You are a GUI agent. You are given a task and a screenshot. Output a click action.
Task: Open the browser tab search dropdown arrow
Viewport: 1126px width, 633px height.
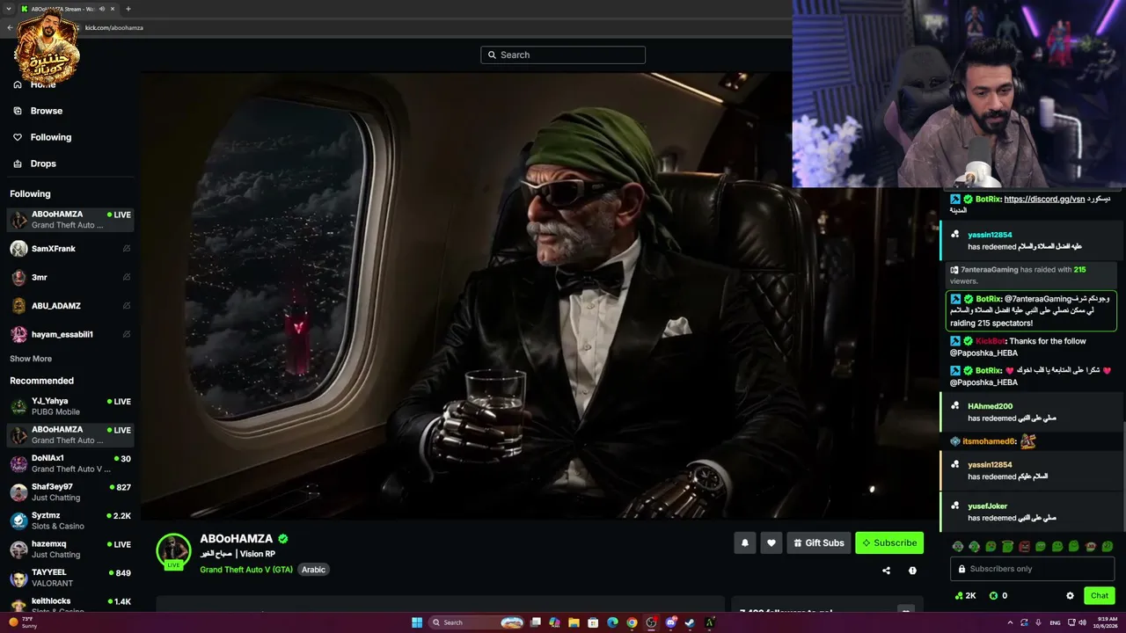[8, 9]
